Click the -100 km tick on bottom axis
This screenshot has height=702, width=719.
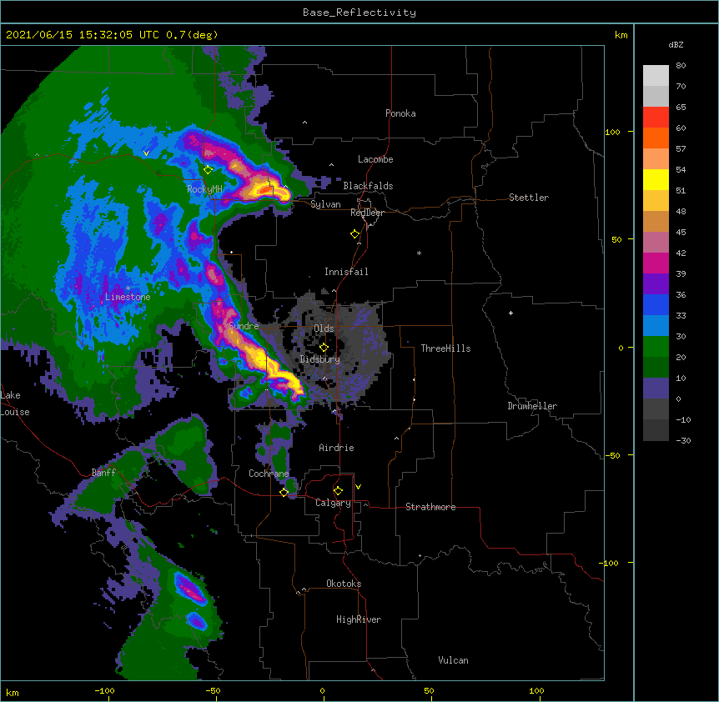click(104, 690)
